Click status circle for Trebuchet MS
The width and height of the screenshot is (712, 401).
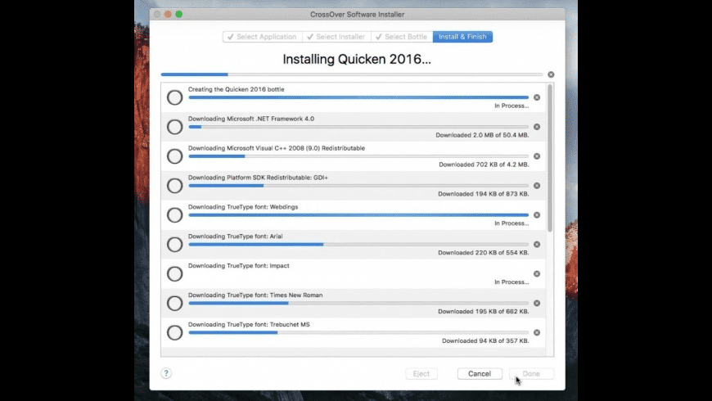174,332
